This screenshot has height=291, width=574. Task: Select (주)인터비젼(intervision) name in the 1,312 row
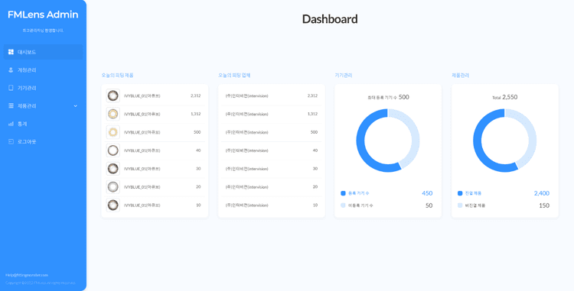pyautogui.click(x=246, y=114)
